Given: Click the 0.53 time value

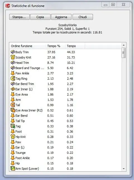Looking at the screenshot, I should 70,121.
